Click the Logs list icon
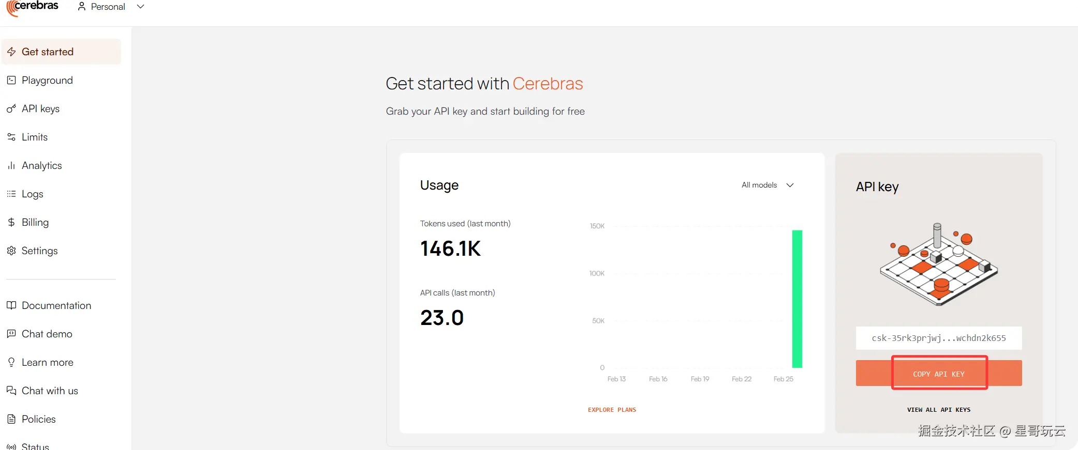This screenshot has width=1078, height=450. coord(11,194)
